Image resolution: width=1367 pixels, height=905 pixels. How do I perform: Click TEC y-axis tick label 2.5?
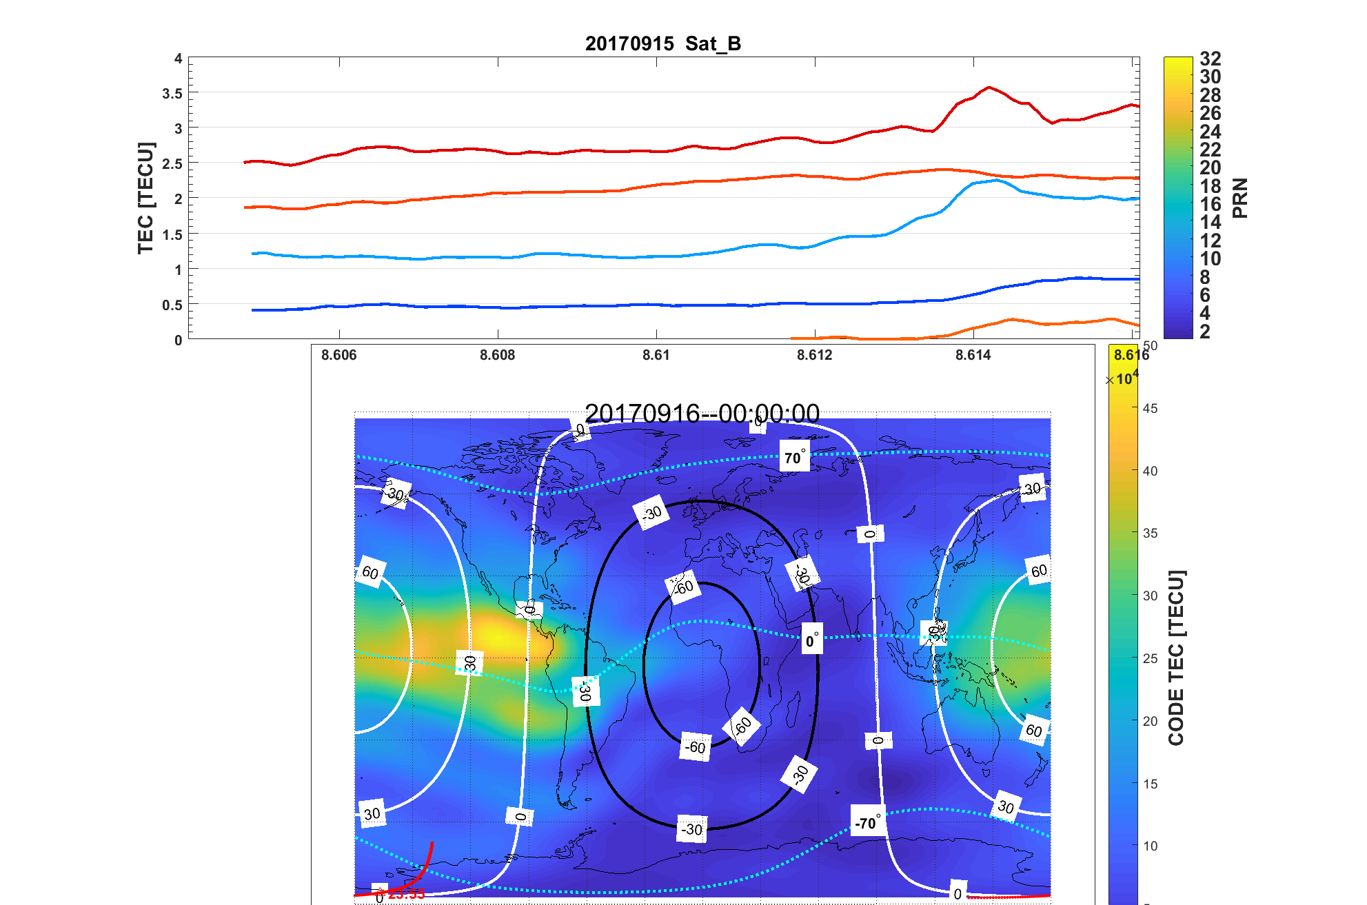[x=172, y=164]
